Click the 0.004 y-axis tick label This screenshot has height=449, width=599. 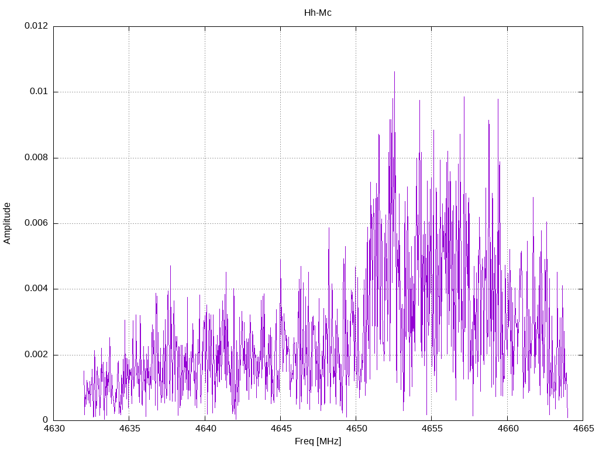pyautogui.click(x=36, y=289)
